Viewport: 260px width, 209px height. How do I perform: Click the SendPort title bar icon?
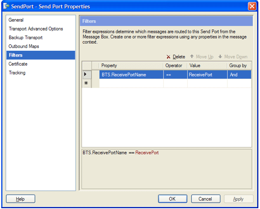pyautogui.click(x=6, y=6)
